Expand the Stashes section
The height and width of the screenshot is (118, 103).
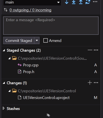point(4,108)
